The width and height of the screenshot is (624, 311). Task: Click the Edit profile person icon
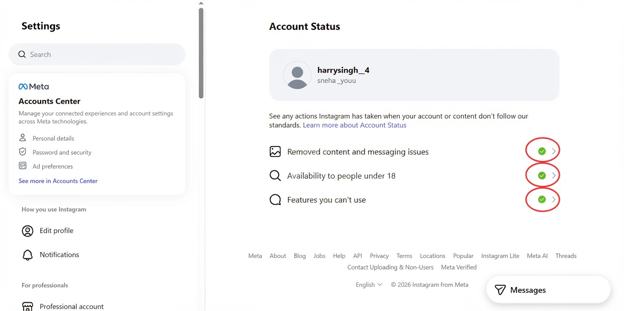point(27,231)
